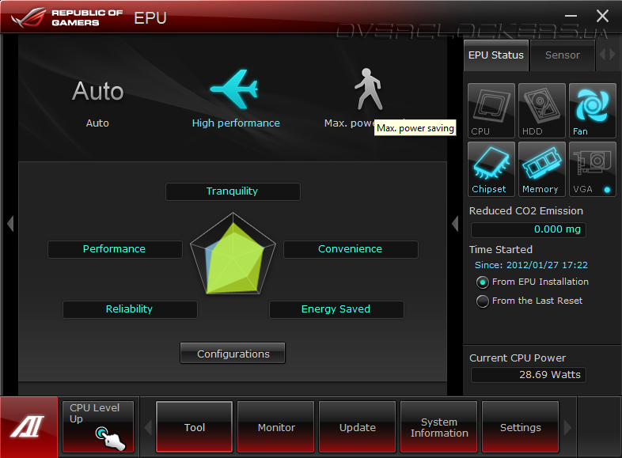Image resolution: width=622 pixels, height=458 pixels.
Task: Activate the High performance airplane icon
Action: tap(235, 89)
